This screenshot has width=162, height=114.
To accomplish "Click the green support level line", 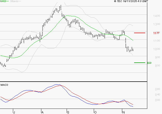I will pos(140,63).
